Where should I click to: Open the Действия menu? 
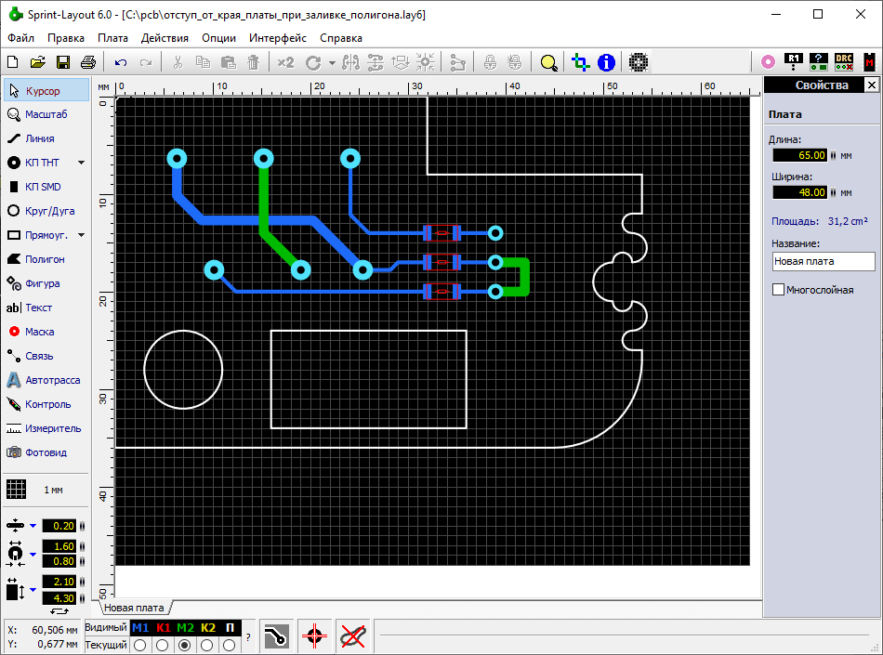click(x=165, y=38)
